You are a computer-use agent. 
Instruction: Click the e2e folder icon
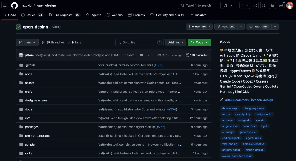(21, 118)
